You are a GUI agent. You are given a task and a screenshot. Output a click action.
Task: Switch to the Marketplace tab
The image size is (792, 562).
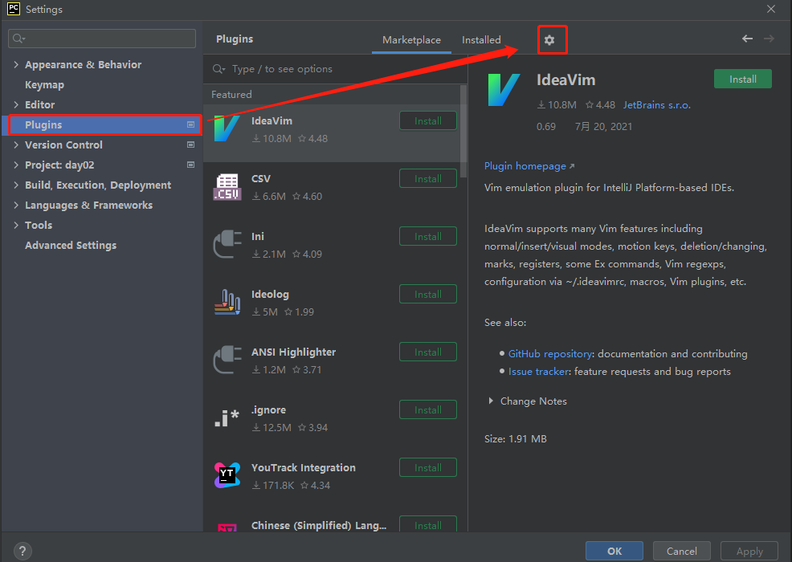click(411, 40)
